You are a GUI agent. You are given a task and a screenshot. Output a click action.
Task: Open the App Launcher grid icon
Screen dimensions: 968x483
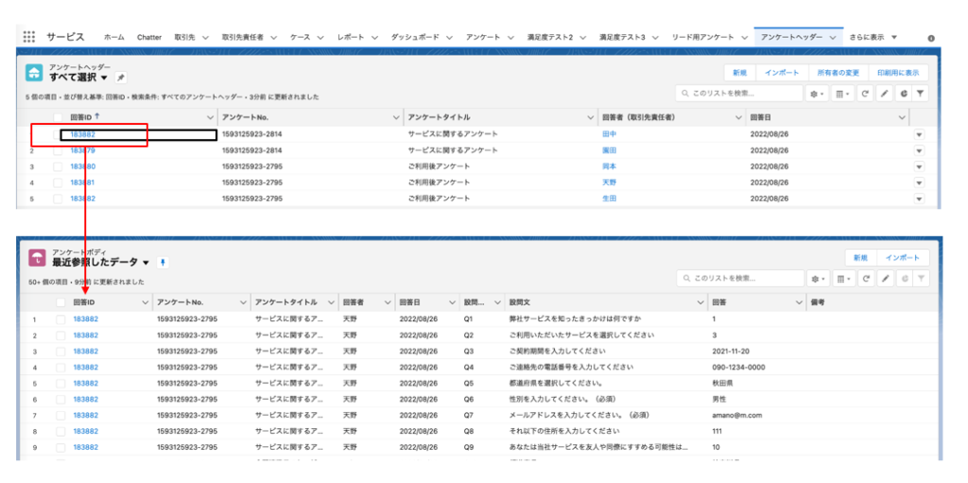click(29, 37)
